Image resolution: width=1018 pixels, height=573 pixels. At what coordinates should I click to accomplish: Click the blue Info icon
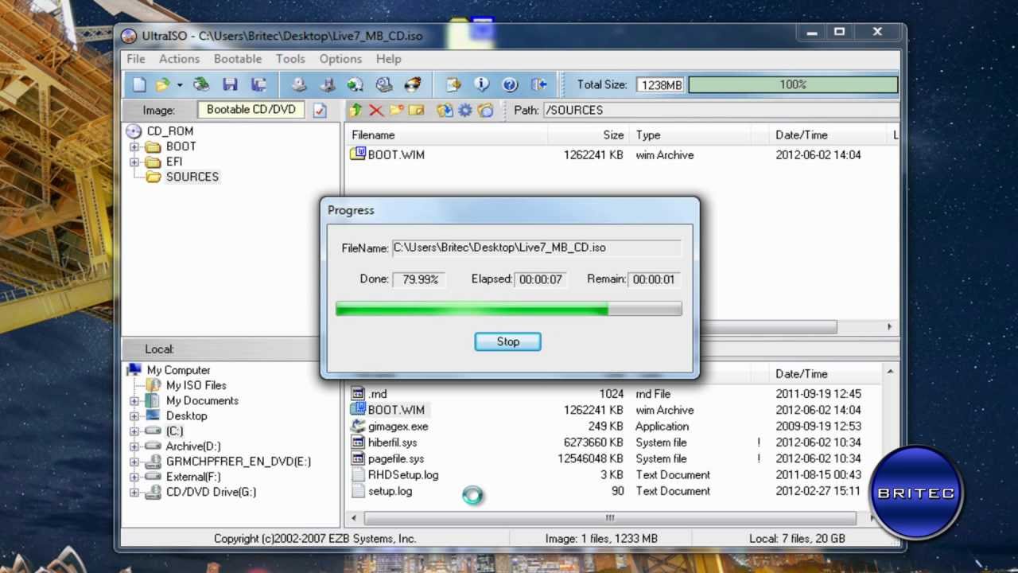pos(481,84)
